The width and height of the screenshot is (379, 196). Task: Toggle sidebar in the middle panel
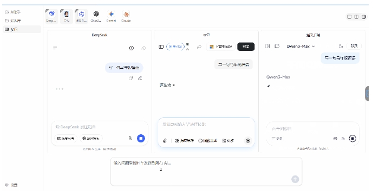point(161,47)
